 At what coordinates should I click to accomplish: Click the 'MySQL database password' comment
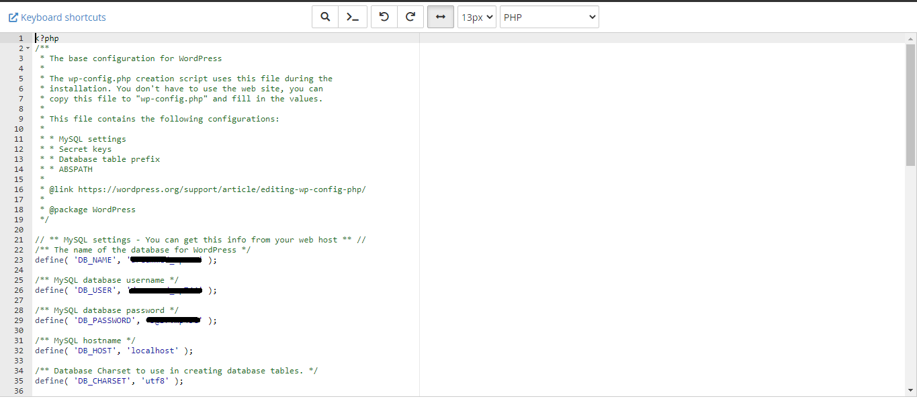[x=107, y=310]
